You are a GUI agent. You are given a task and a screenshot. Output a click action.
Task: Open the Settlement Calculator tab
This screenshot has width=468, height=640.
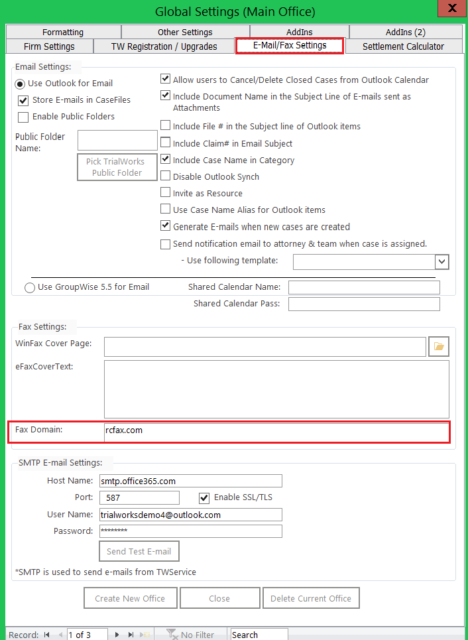click(x=404, y=46)
